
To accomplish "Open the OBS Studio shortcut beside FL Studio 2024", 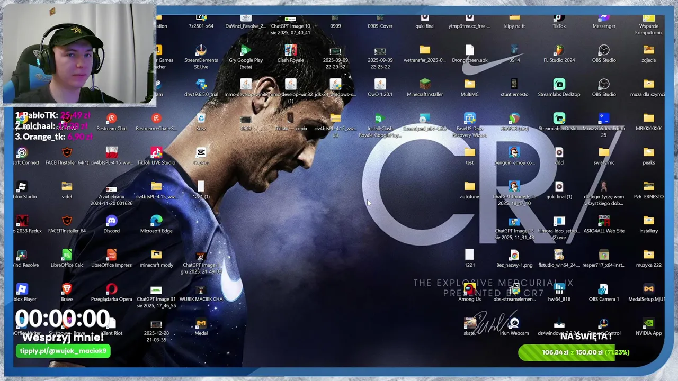I will coord(604,53).
